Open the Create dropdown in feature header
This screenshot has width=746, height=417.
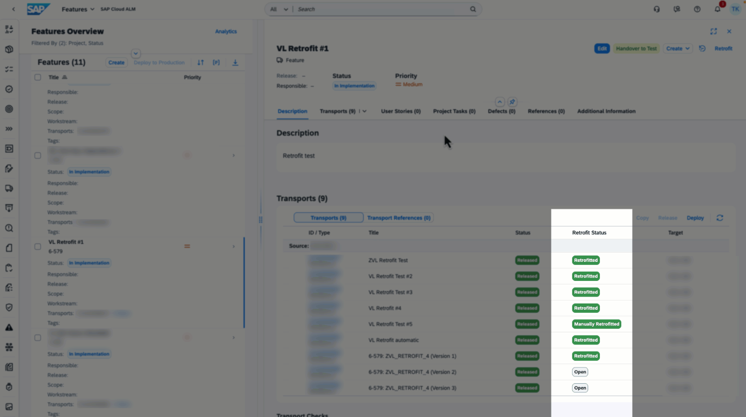pos(677,48)
